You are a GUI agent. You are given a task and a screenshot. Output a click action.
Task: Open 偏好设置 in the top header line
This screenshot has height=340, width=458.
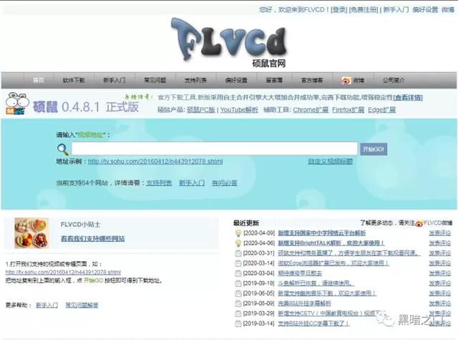425,9
